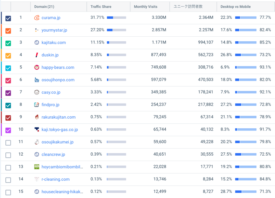Click the housecleaning-hikak globe icon
Viewport: 275px width, 198px height.
[x=37, y=192]
